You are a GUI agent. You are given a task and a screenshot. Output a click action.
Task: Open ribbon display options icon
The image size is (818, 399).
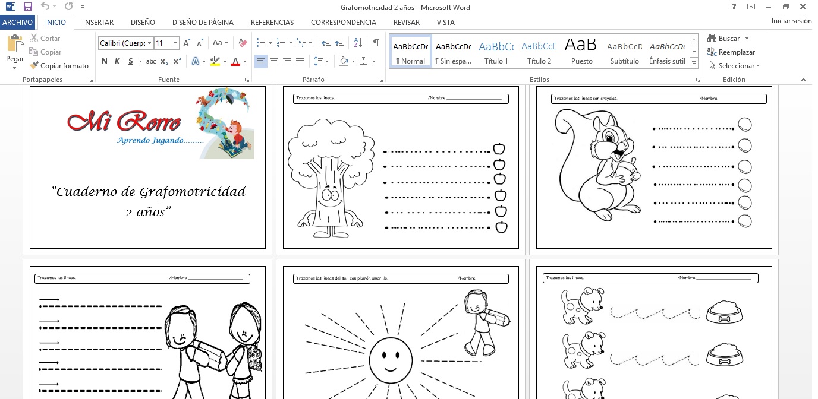(x=751, y=7)
